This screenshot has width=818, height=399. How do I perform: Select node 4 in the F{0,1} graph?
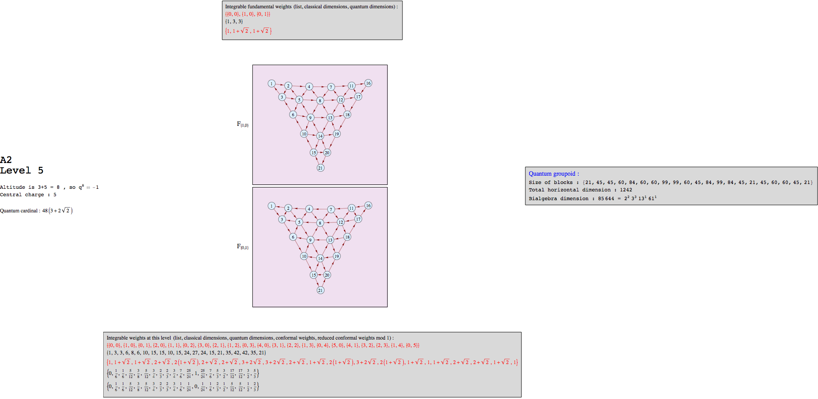(309, 209)
